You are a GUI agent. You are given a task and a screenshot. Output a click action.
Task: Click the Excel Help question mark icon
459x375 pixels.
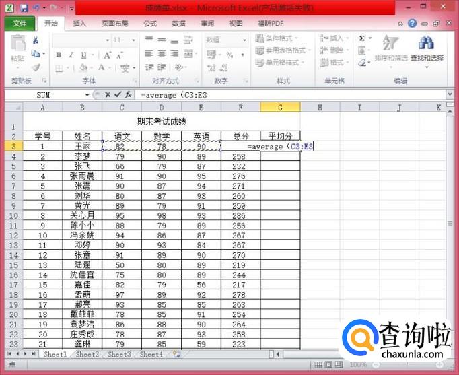pos(412,23)
